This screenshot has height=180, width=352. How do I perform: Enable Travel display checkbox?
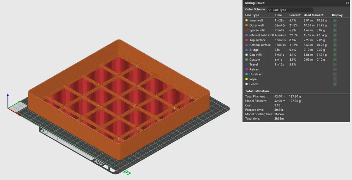335,64
